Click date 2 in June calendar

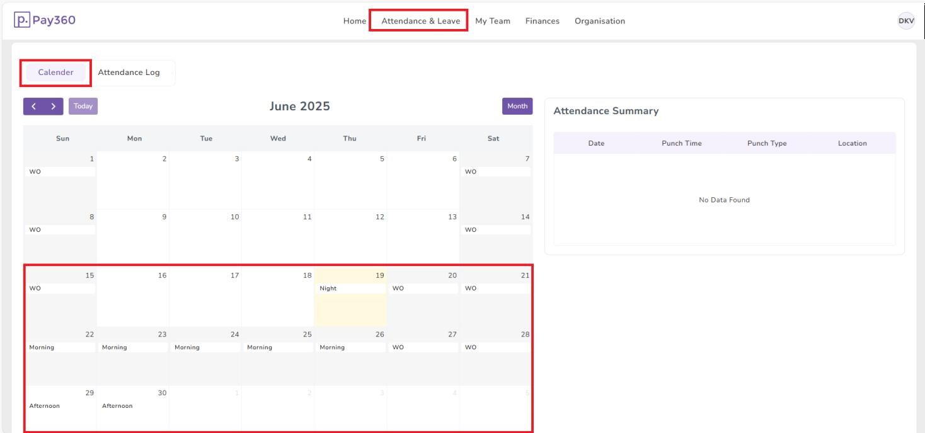click(x=164, y=159)
